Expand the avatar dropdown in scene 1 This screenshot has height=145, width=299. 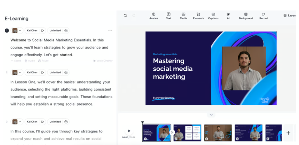(x=20, y=31)
